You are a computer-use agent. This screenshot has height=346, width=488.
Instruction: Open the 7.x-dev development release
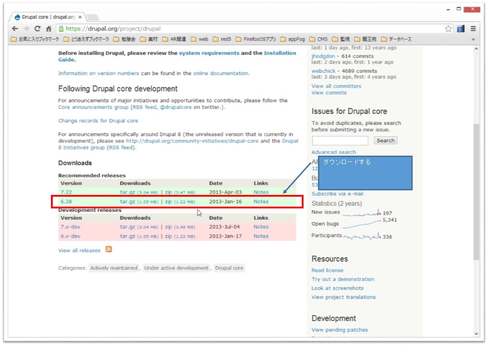(x=70, y=227)
